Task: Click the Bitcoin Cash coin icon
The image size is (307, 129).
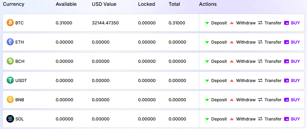Action: point(10,61)
